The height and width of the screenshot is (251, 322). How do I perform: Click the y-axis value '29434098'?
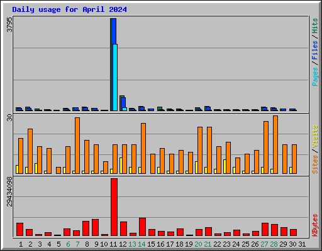point(9,191)
